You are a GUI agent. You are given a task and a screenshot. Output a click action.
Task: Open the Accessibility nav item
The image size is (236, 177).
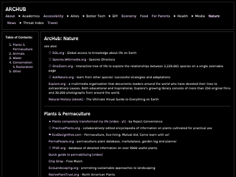coord(53,16)
